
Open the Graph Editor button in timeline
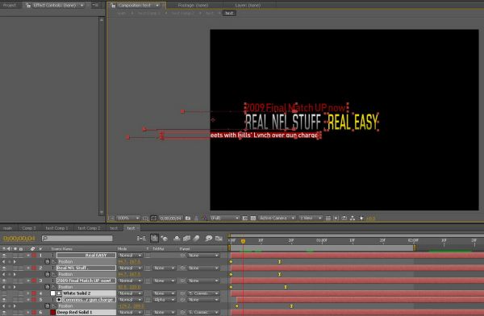(x=219, y=239)
